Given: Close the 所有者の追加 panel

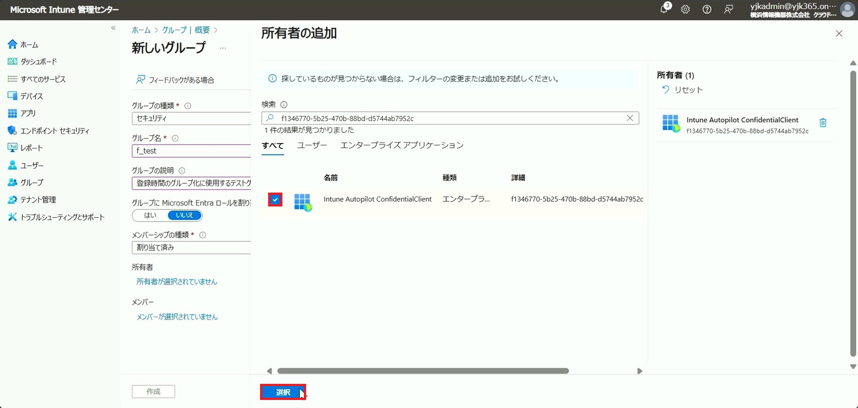Looking at the screenshot, I should [839, 34].
